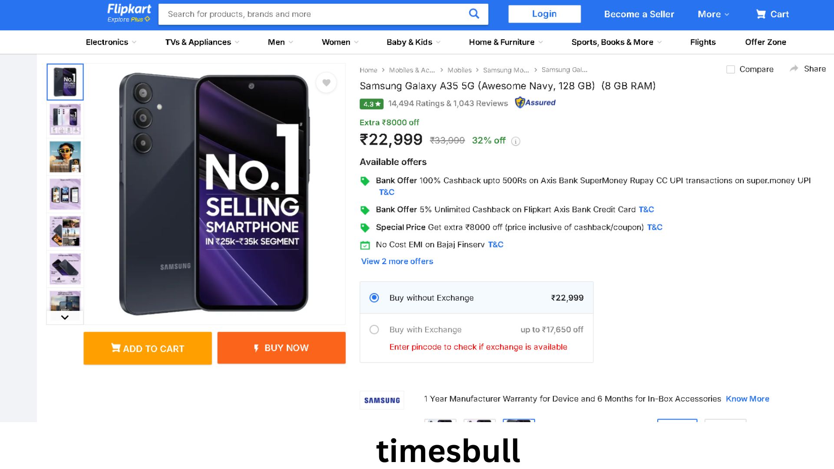This screenshot has width=834, height=469.
Task: Click the search magnifier icon
Action: pyautogui.click(x=474, y=14)
